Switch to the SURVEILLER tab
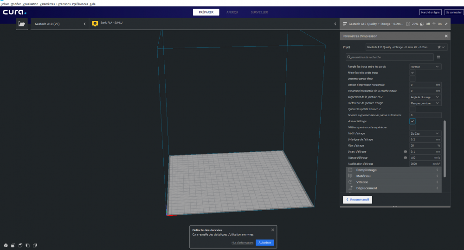The height and width of the screenshot is (250, 464). point(259,12)
